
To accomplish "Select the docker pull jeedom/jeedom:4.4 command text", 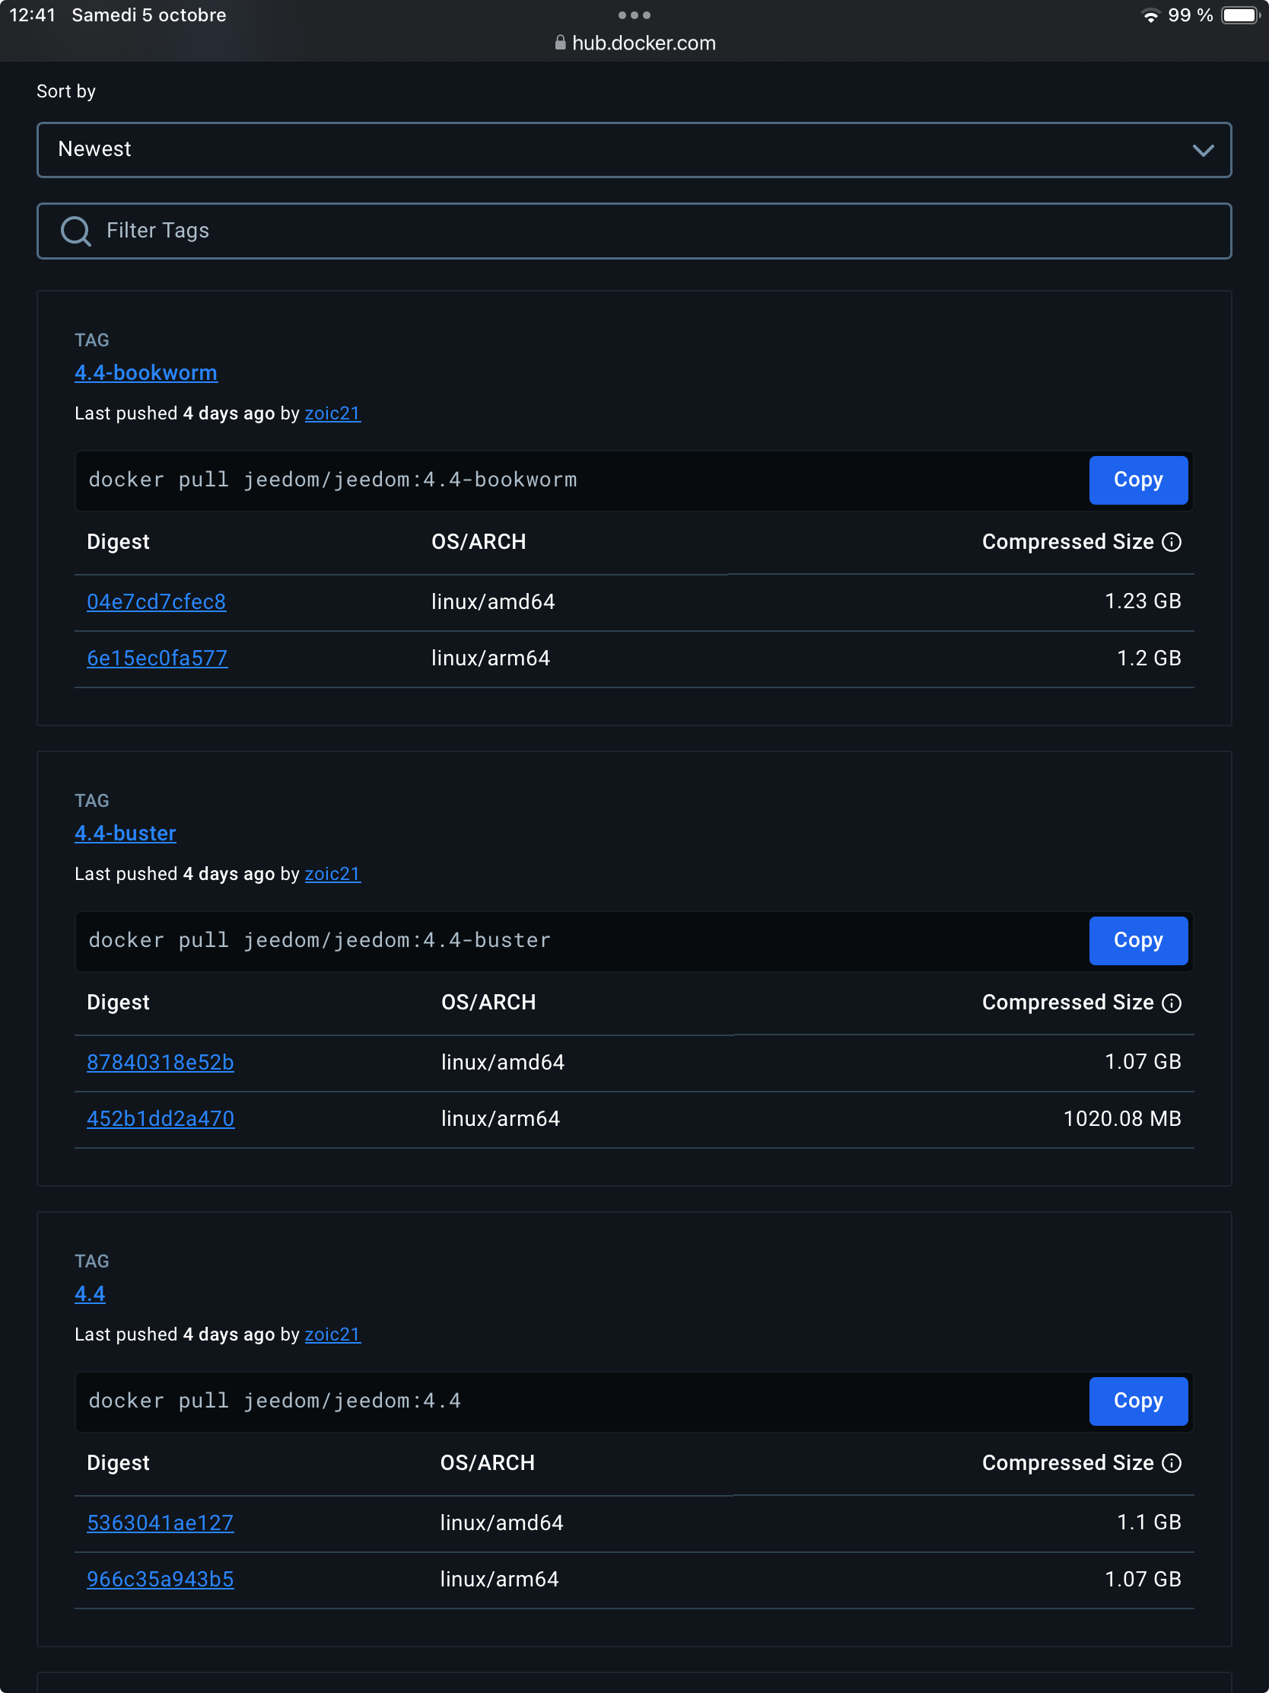I will [275, 1401].
